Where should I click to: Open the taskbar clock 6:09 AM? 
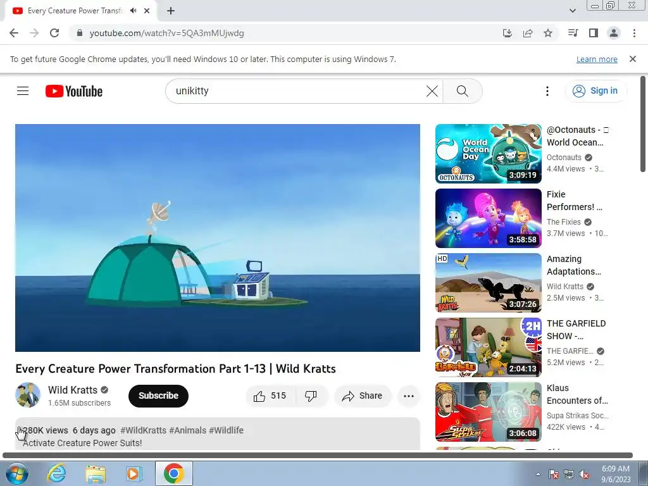616,473
